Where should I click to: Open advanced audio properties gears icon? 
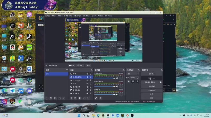click(x=96, y=98)
